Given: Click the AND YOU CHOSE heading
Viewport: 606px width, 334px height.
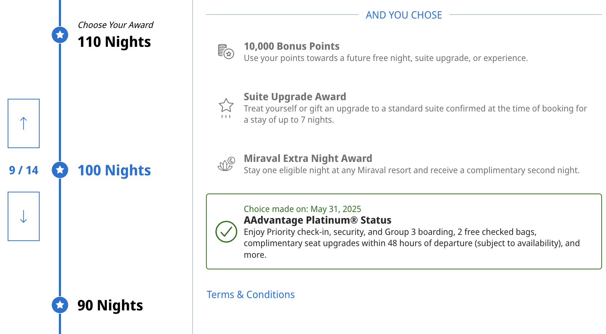Looking at the screenshot, I should pos(404,15).
